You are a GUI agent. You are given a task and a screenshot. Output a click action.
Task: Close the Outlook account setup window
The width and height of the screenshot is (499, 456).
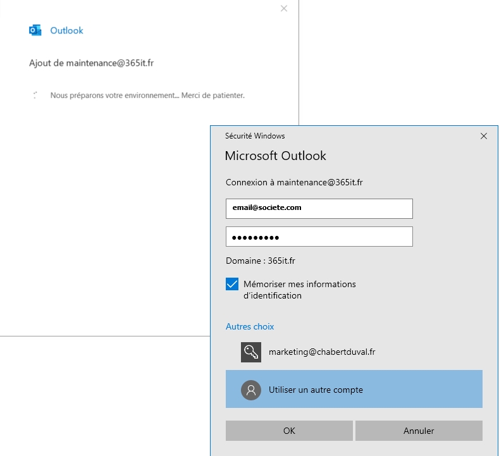click(x=284, y=8)
